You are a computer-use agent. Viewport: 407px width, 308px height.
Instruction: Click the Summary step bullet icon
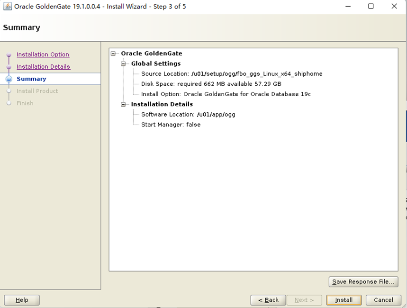coord(9,79)
